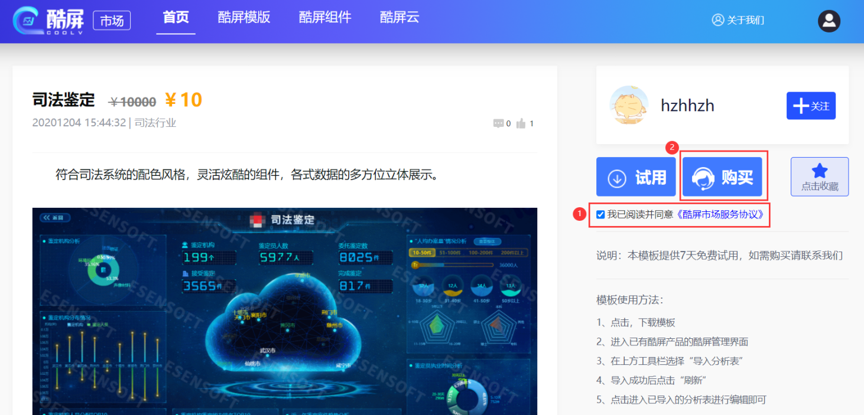This screenshot has width=864, height=415.
Task: Click the 说明 7天免费试用 note
Action: pos(719,256)
